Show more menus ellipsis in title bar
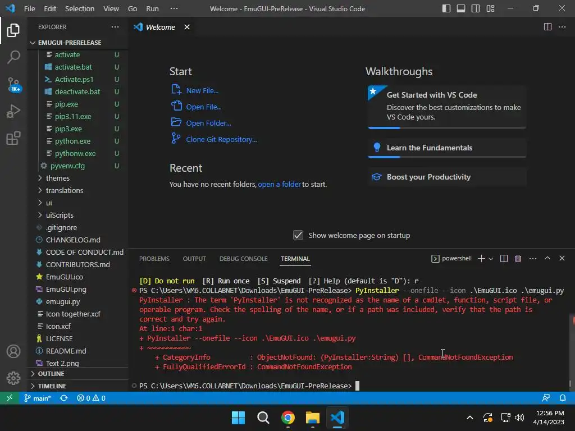This screenshot has width=575, height=431. coord(174,8)
